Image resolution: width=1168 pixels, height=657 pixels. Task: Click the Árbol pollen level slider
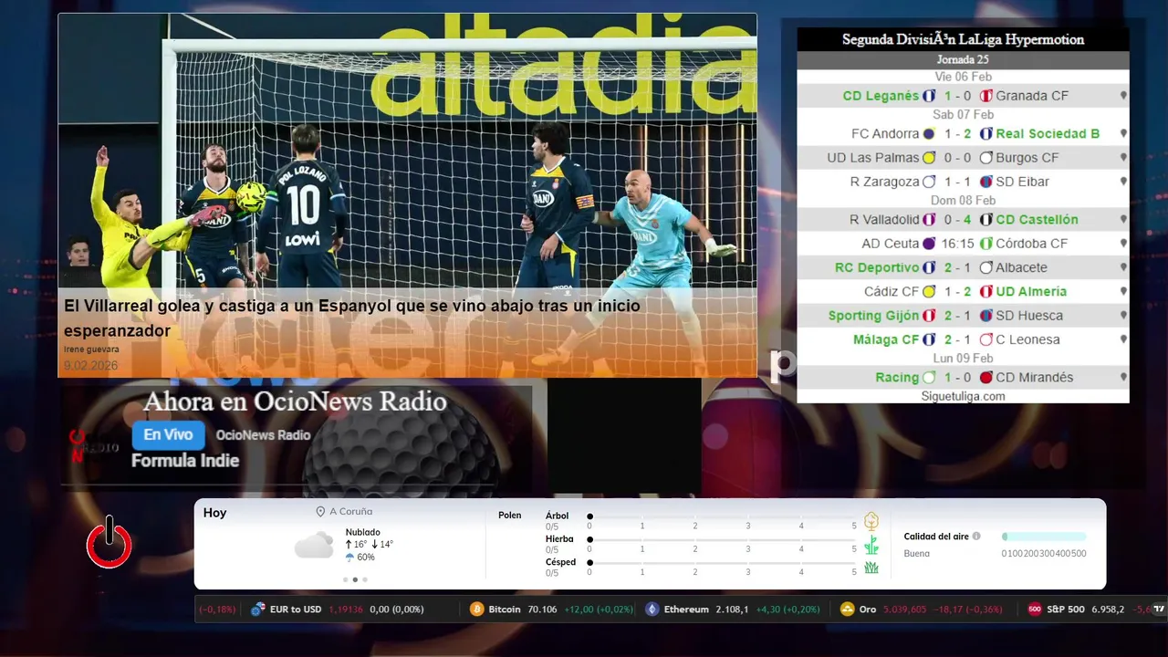pos(722,517)
